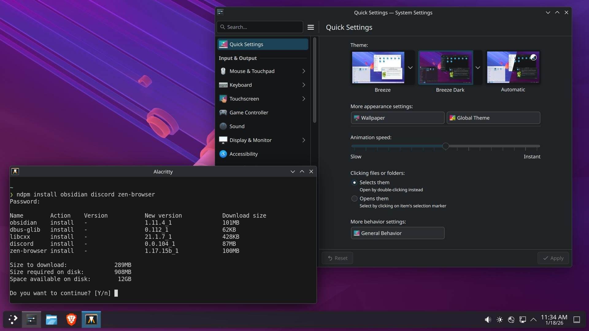Image resolution: width=589 pixels, height=331 pixels.
Task: Open the brightness icon in system tray
Action: 499,320
